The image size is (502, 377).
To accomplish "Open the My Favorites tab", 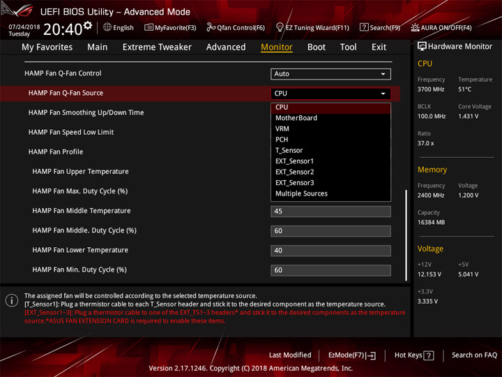I will pyautogui.click(x=47, y=47).
